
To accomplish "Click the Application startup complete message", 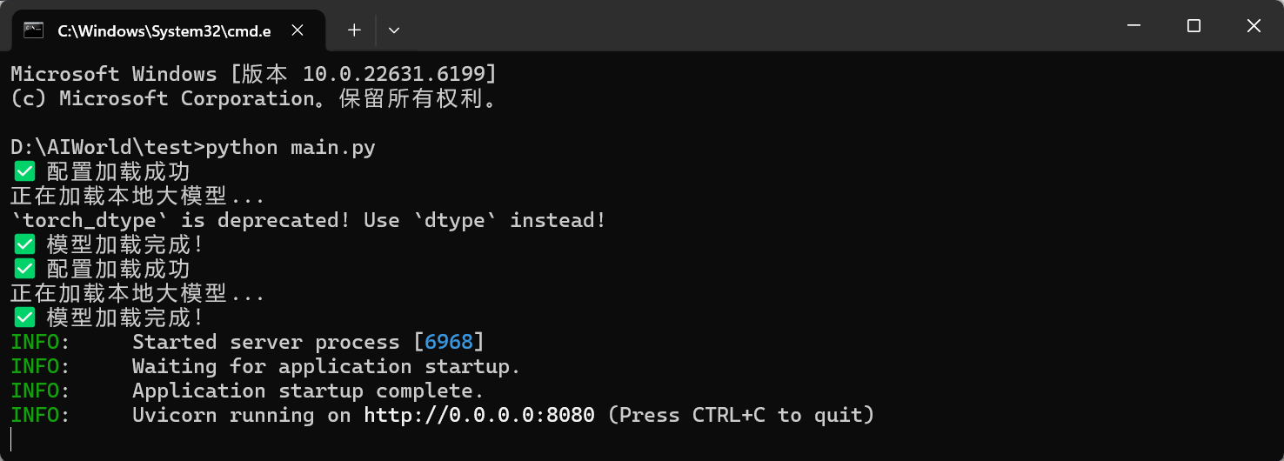I will [308, 391].
